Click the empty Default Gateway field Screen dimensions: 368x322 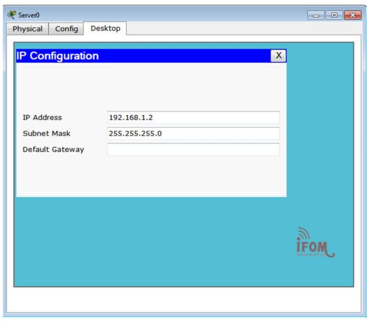[193, 150]
